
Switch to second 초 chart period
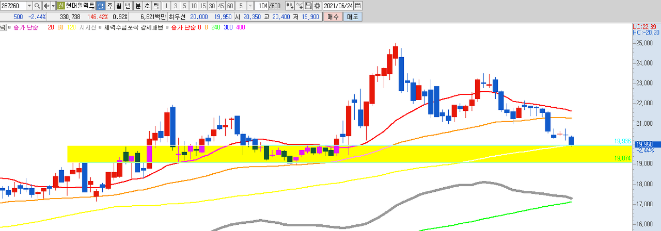point(147,6)
